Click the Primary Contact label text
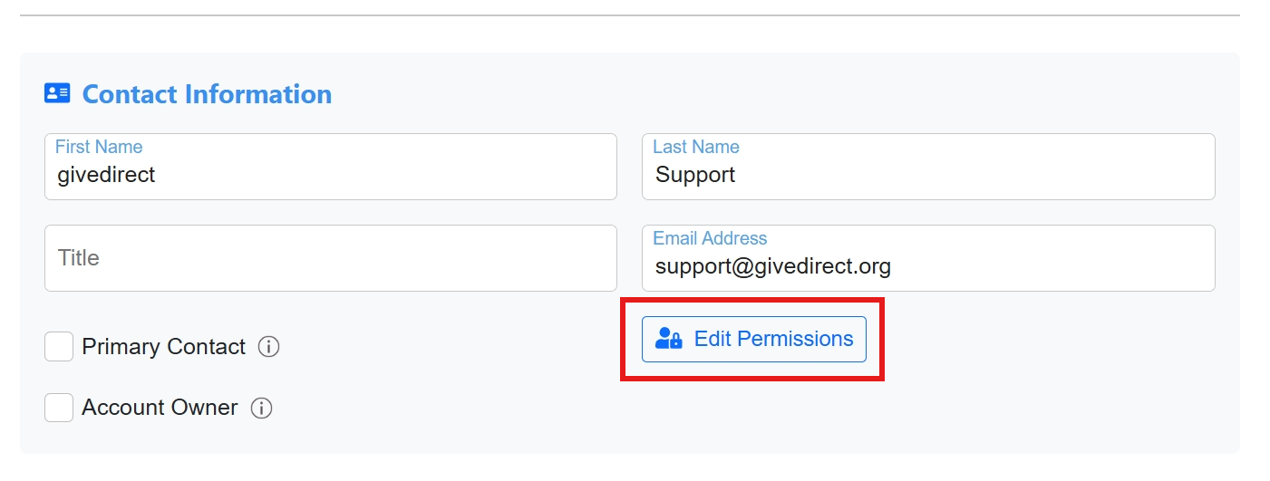The image size is (1270, 481). point(163,347)
